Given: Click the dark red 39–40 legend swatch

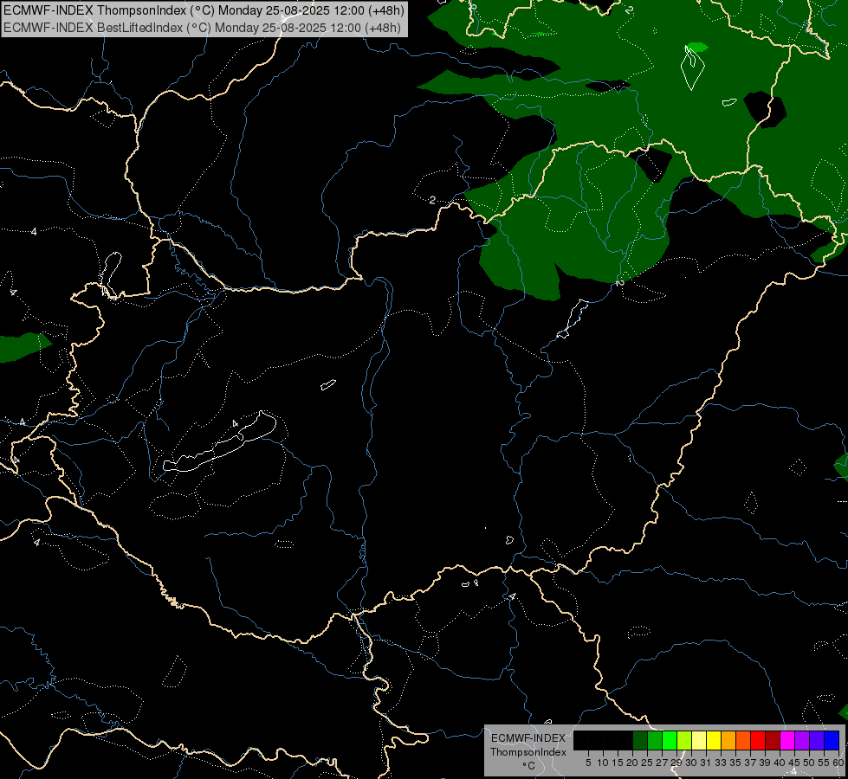Looking at the screenshot, I should click(x=773, y=741).
